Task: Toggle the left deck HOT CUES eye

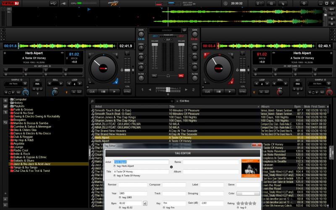Action: [x=35, y=66]
